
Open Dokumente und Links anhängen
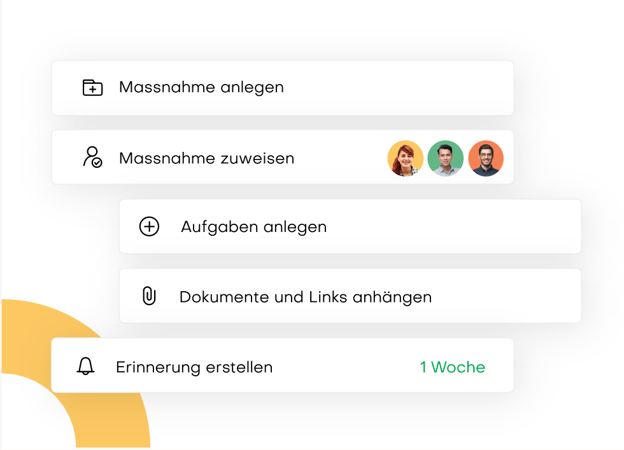pos(350,296)
